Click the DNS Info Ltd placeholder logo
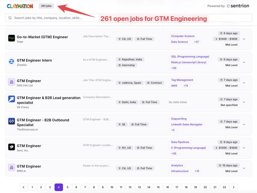257x193 pixels. click(12, 82)
